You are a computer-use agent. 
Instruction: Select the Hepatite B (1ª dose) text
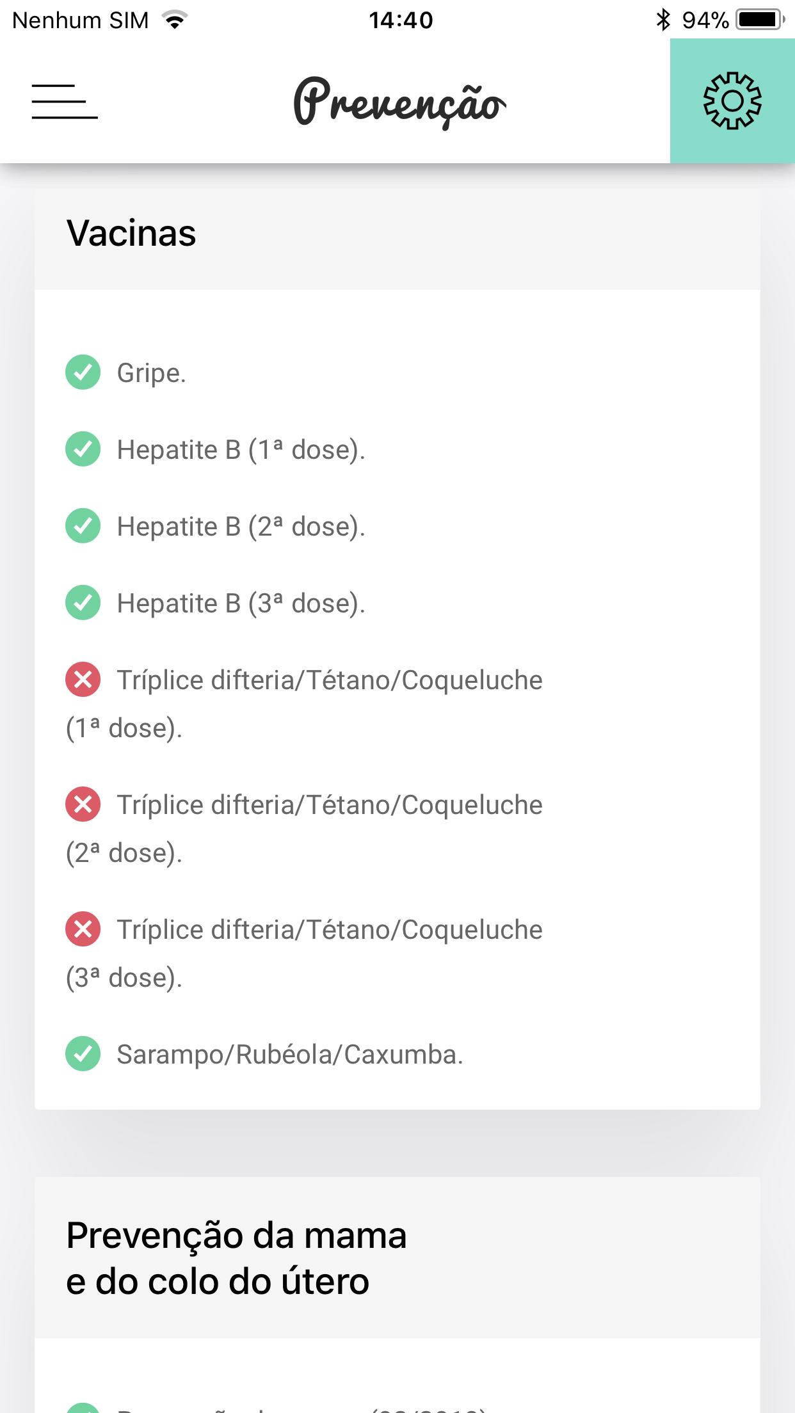[x=241, y=450]
